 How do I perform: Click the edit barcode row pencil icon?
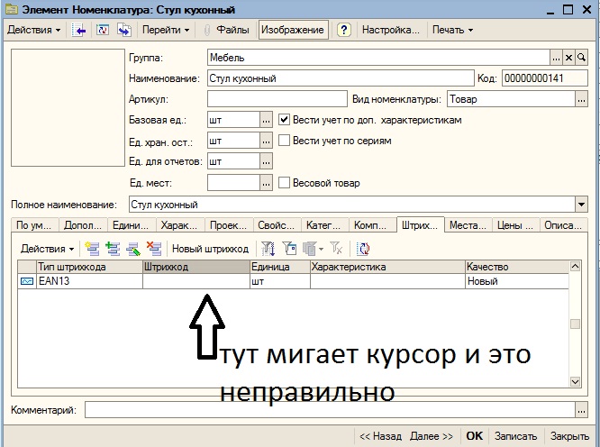click(133, 249)
